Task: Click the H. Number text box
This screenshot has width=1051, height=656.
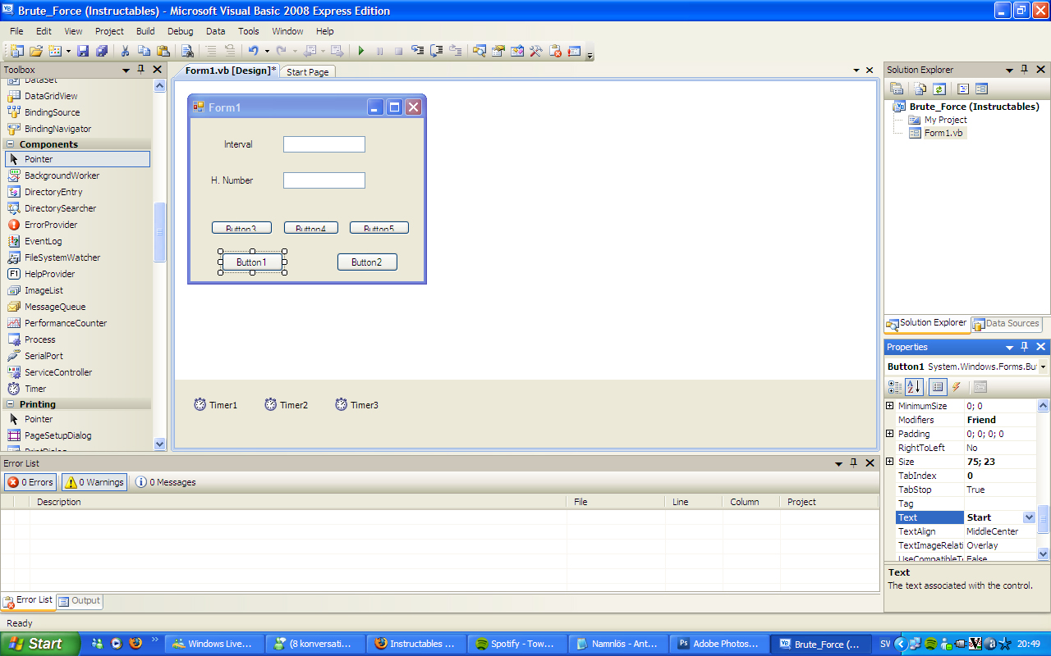Action: click(324, 180)
